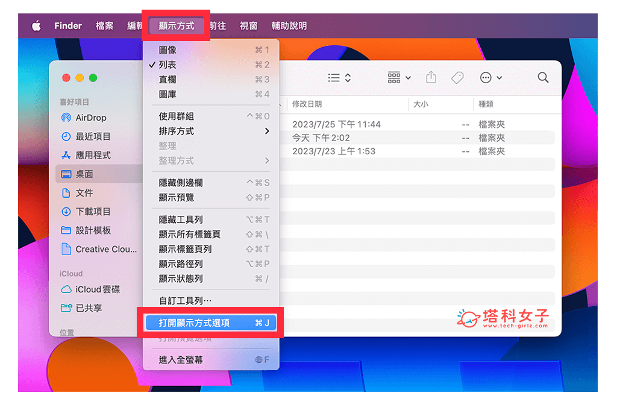This screenshot has width=617, height=416.
Task: Click the Tags icon in toolbar
Action: point(457,78)
